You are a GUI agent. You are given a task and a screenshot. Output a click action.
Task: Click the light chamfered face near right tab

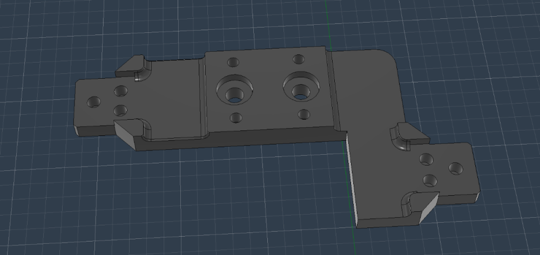[x=428, y=209]
